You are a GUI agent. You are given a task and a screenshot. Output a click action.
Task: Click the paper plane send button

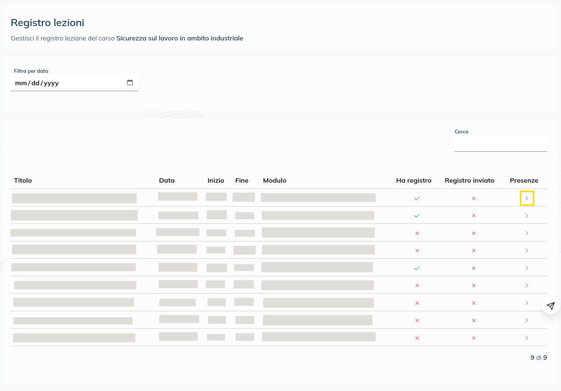click(550, 305)
